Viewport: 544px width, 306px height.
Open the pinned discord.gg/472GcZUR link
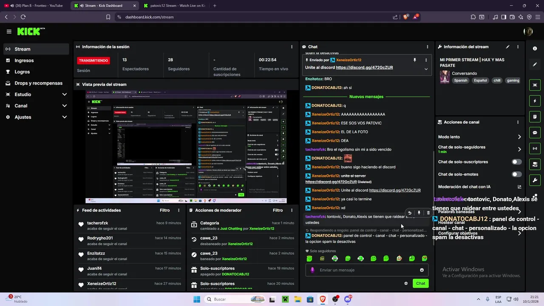point(364,68)
